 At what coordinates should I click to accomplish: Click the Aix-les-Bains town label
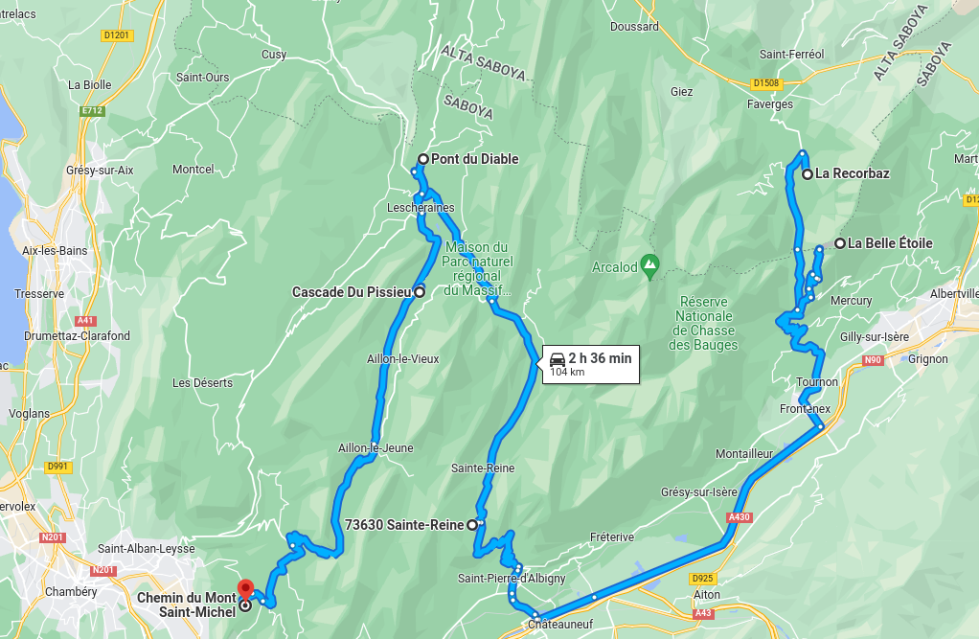55,250
